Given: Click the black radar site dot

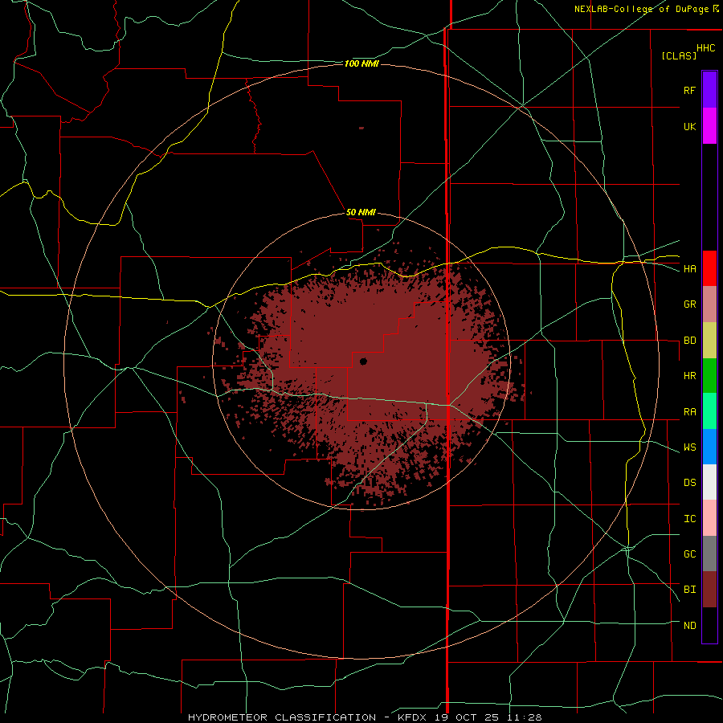Looking at the screenshot, I should point(363,361).
